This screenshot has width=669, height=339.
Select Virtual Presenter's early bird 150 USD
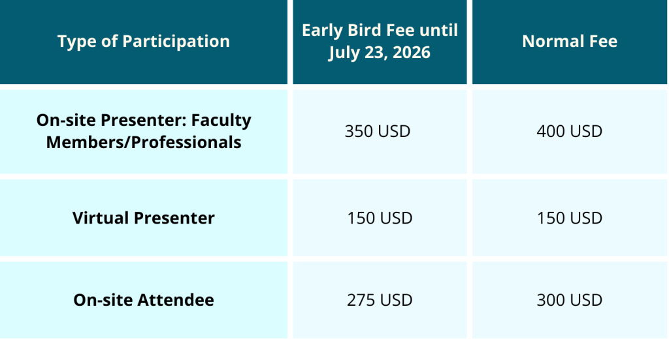[380, 218]
